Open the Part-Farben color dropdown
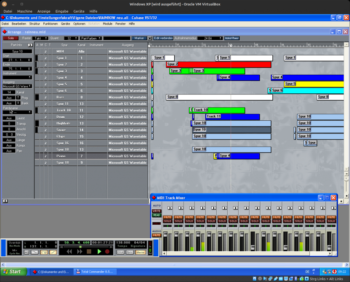Viewport: 350px width, 282px height. click(91, 38)
